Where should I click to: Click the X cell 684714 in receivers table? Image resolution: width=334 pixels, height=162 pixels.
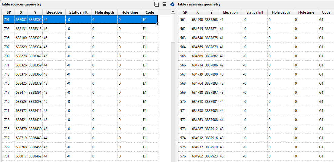pos(197,65)
